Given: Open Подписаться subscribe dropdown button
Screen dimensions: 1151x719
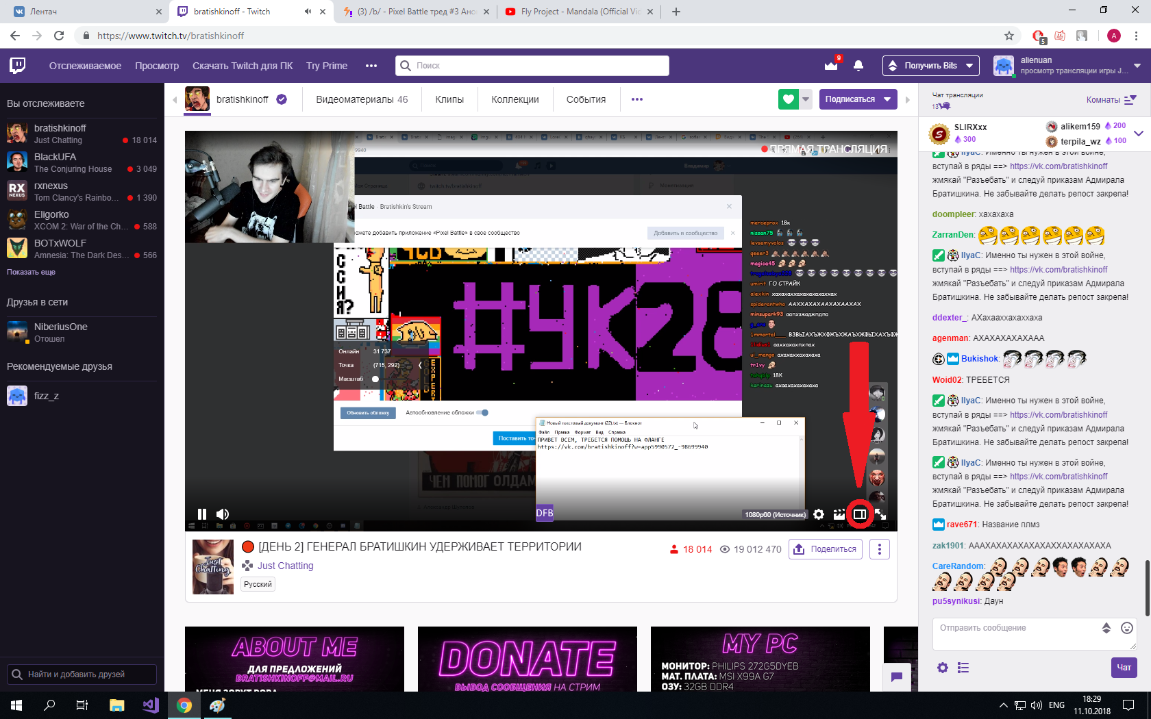Looking at the screenshot, I should (857, 99).
